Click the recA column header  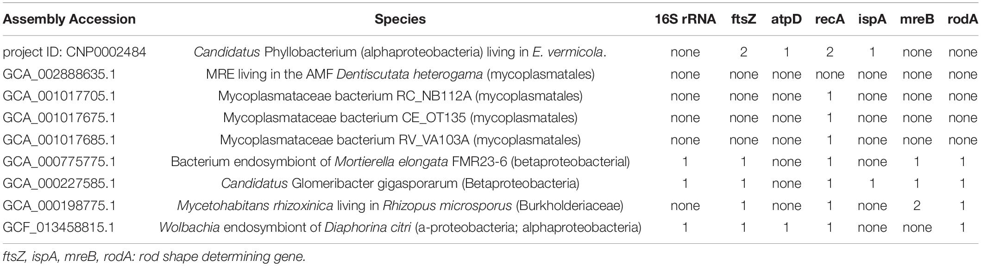(x=830, y=19)
